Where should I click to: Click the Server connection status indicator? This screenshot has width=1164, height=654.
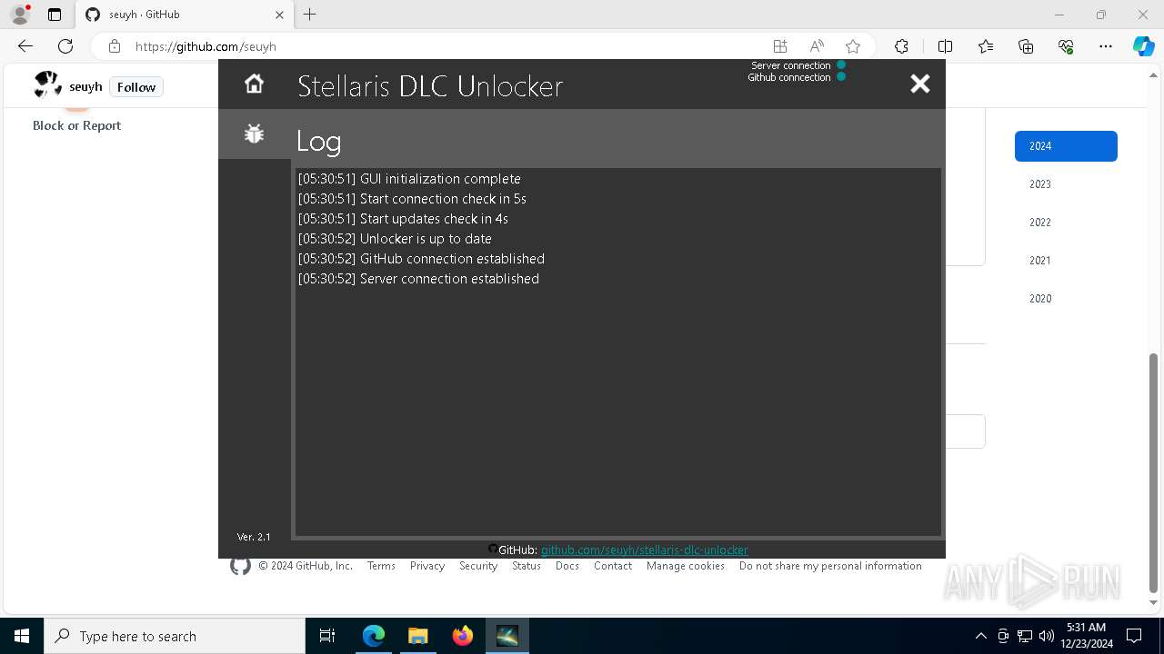pos(841,65)
